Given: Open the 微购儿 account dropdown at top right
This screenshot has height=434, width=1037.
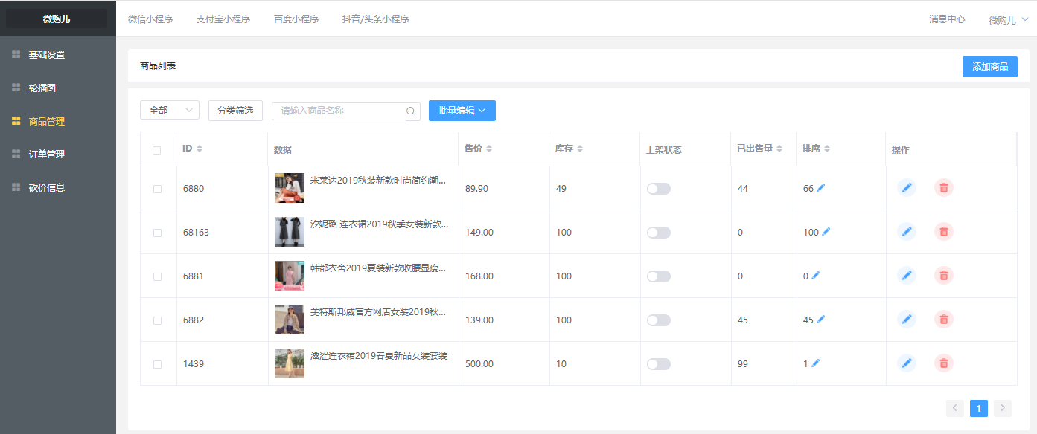Looking at the screenshot, I should [x=1009, y=19].
